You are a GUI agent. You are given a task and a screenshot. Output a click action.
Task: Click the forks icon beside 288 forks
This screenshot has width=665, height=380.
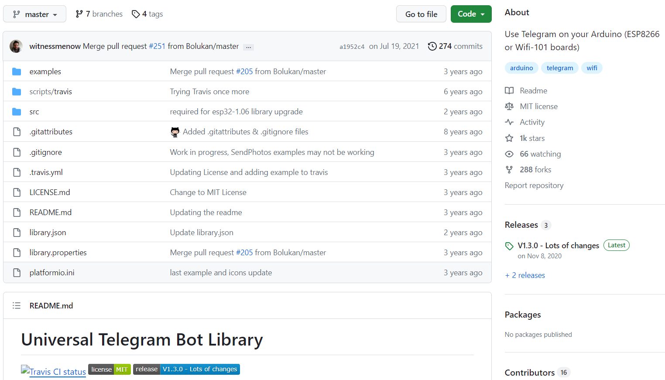pos(509,170)
